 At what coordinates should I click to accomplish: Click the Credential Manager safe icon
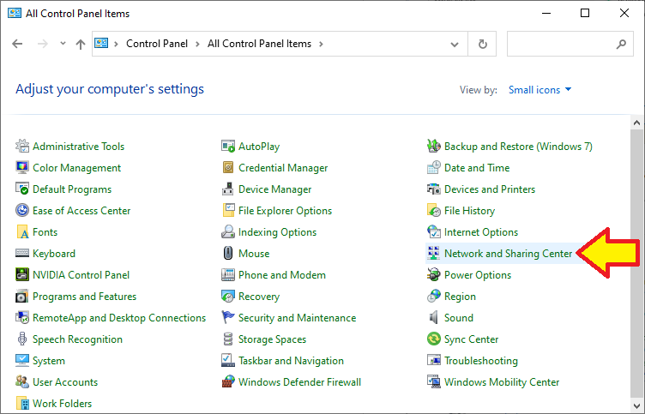pos(228,167)
